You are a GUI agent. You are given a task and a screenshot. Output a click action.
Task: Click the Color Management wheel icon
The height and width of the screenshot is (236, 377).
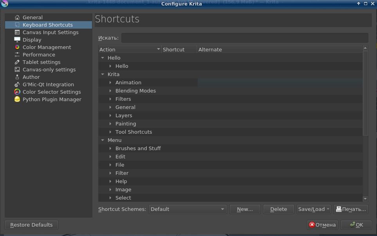[x=17, y=47]
